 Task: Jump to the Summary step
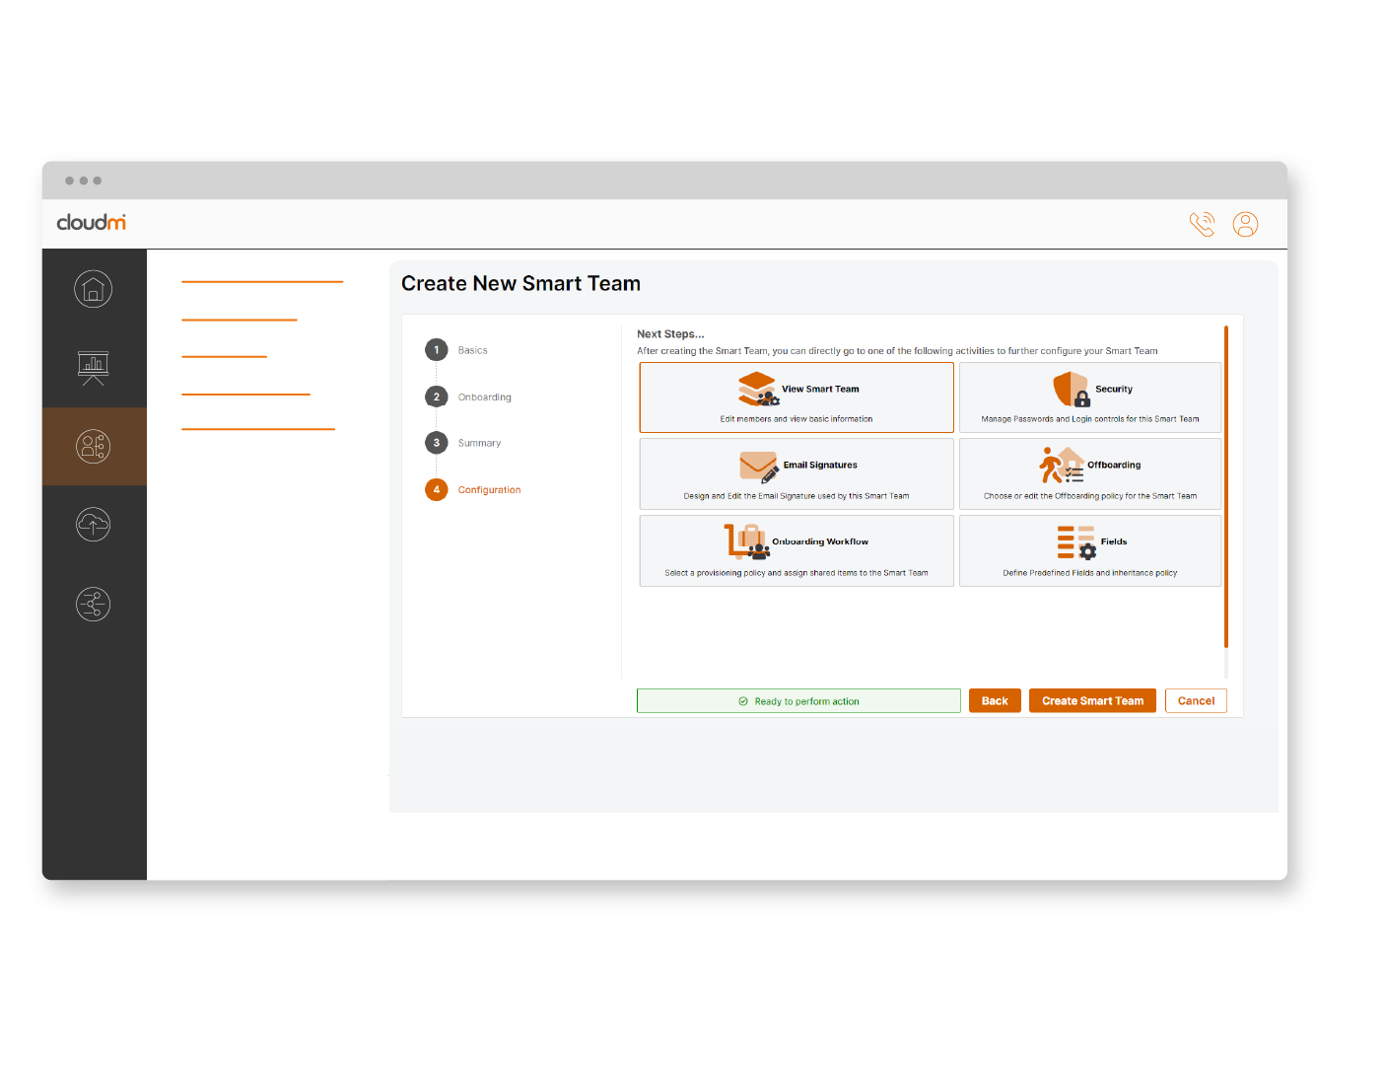[x=479, y=442]
